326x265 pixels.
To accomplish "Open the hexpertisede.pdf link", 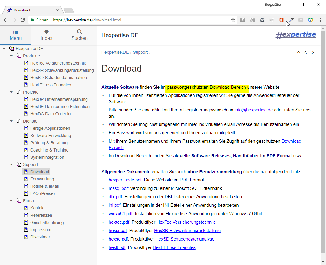I will click(x=125, y=180).
